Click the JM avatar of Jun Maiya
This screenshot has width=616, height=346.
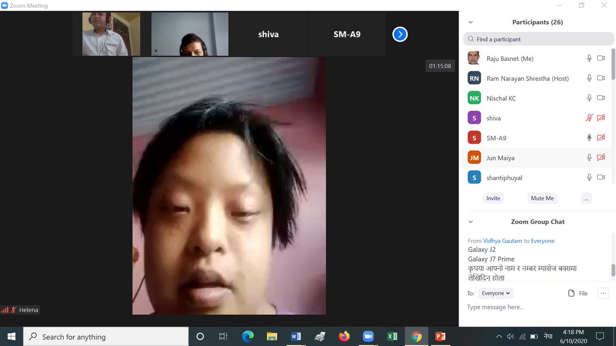click(x=474, y=158)
